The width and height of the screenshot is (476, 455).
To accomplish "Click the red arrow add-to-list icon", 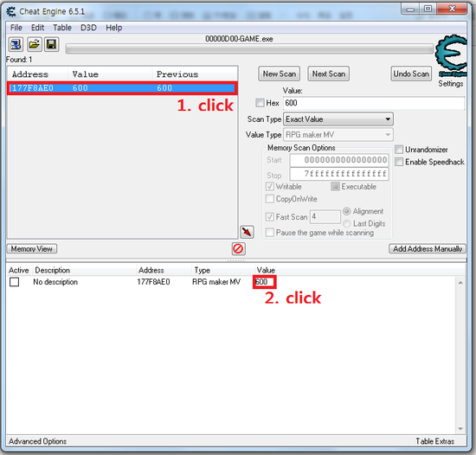I will 247,232.
